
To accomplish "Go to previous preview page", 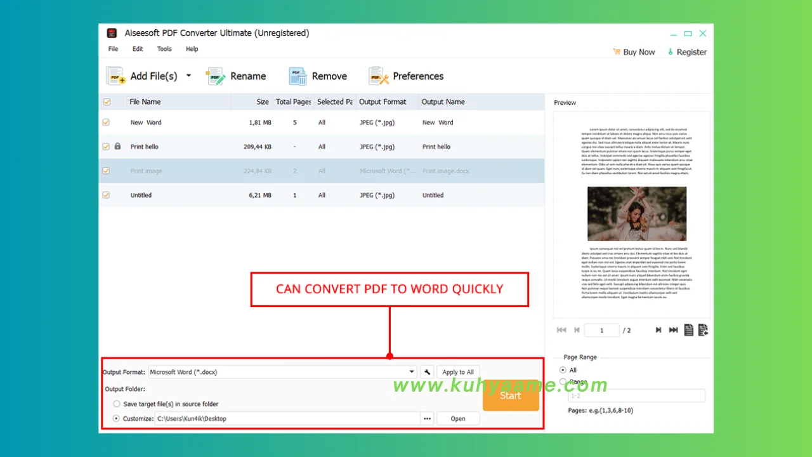I will coord(577,330).
